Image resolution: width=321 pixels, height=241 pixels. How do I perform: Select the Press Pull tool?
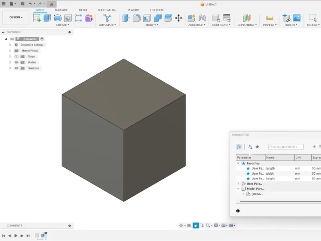pos(126,18)
